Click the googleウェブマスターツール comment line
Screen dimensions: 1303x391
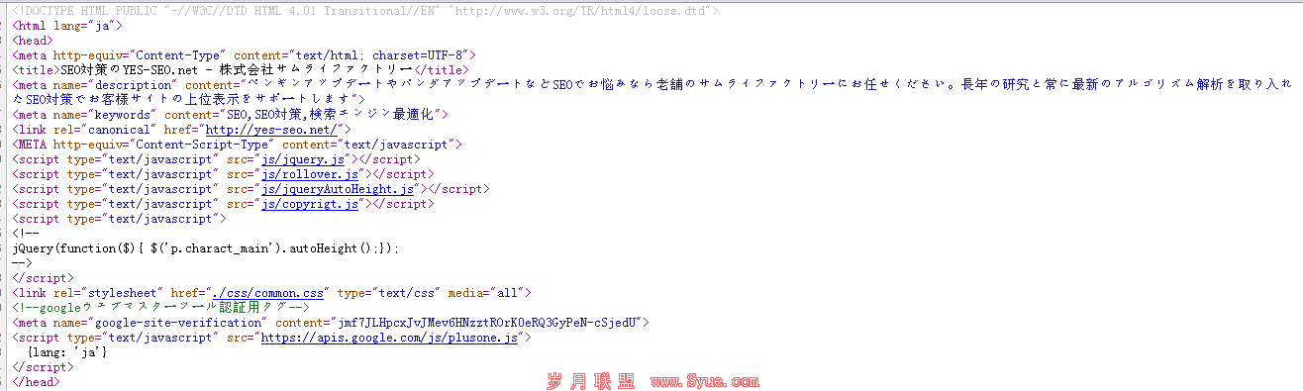point(161,308)
